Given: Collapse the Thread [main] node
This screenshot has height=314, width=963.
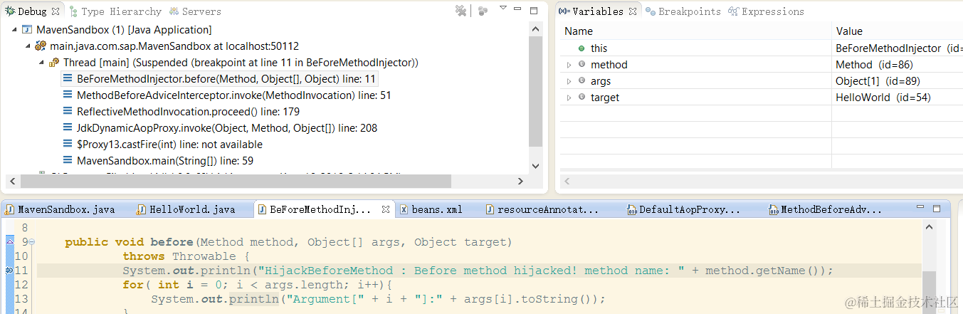Looking at the screenshot, I should [42, 63].
